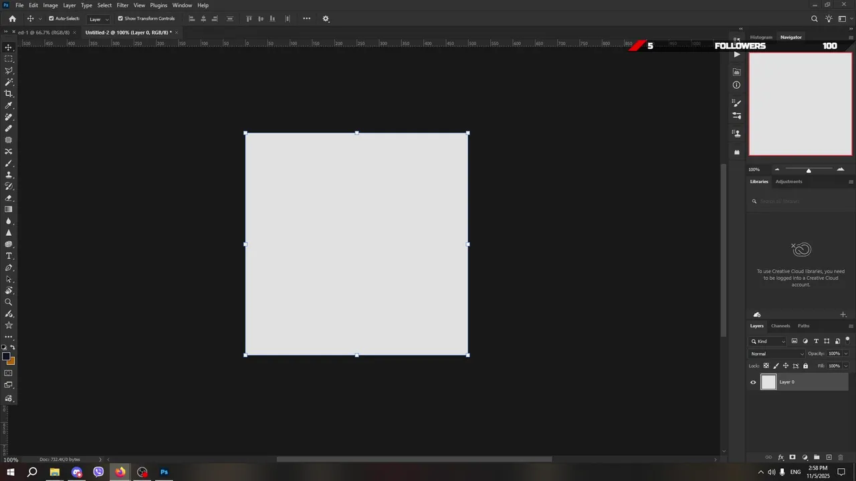Open the Layers panel flyout menu

coord(851,326)
